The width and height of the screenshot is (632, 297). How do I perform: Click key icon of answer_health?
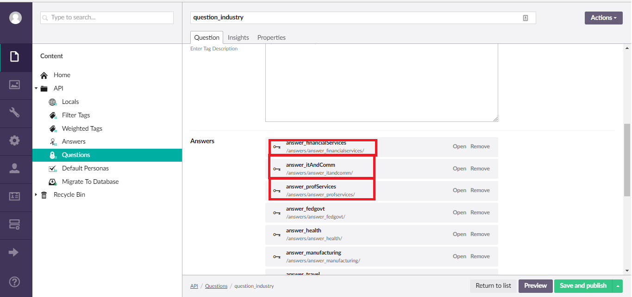click(x=277, y=235)
